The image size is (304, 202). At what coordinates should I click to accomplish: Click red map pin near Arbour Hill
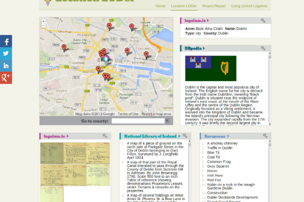click(x=64, y=48)
